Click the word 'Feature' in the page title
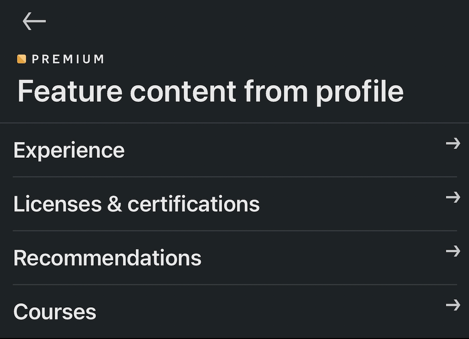The height and width of the screenshot is (339, 469). [70, 92]
